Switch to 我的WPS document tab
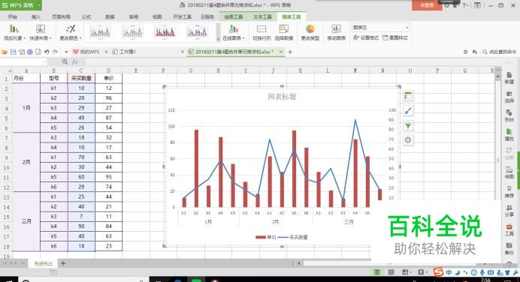The width and height of the screenshot is (520, 282). pyautogui.click(x=86, y=52)
